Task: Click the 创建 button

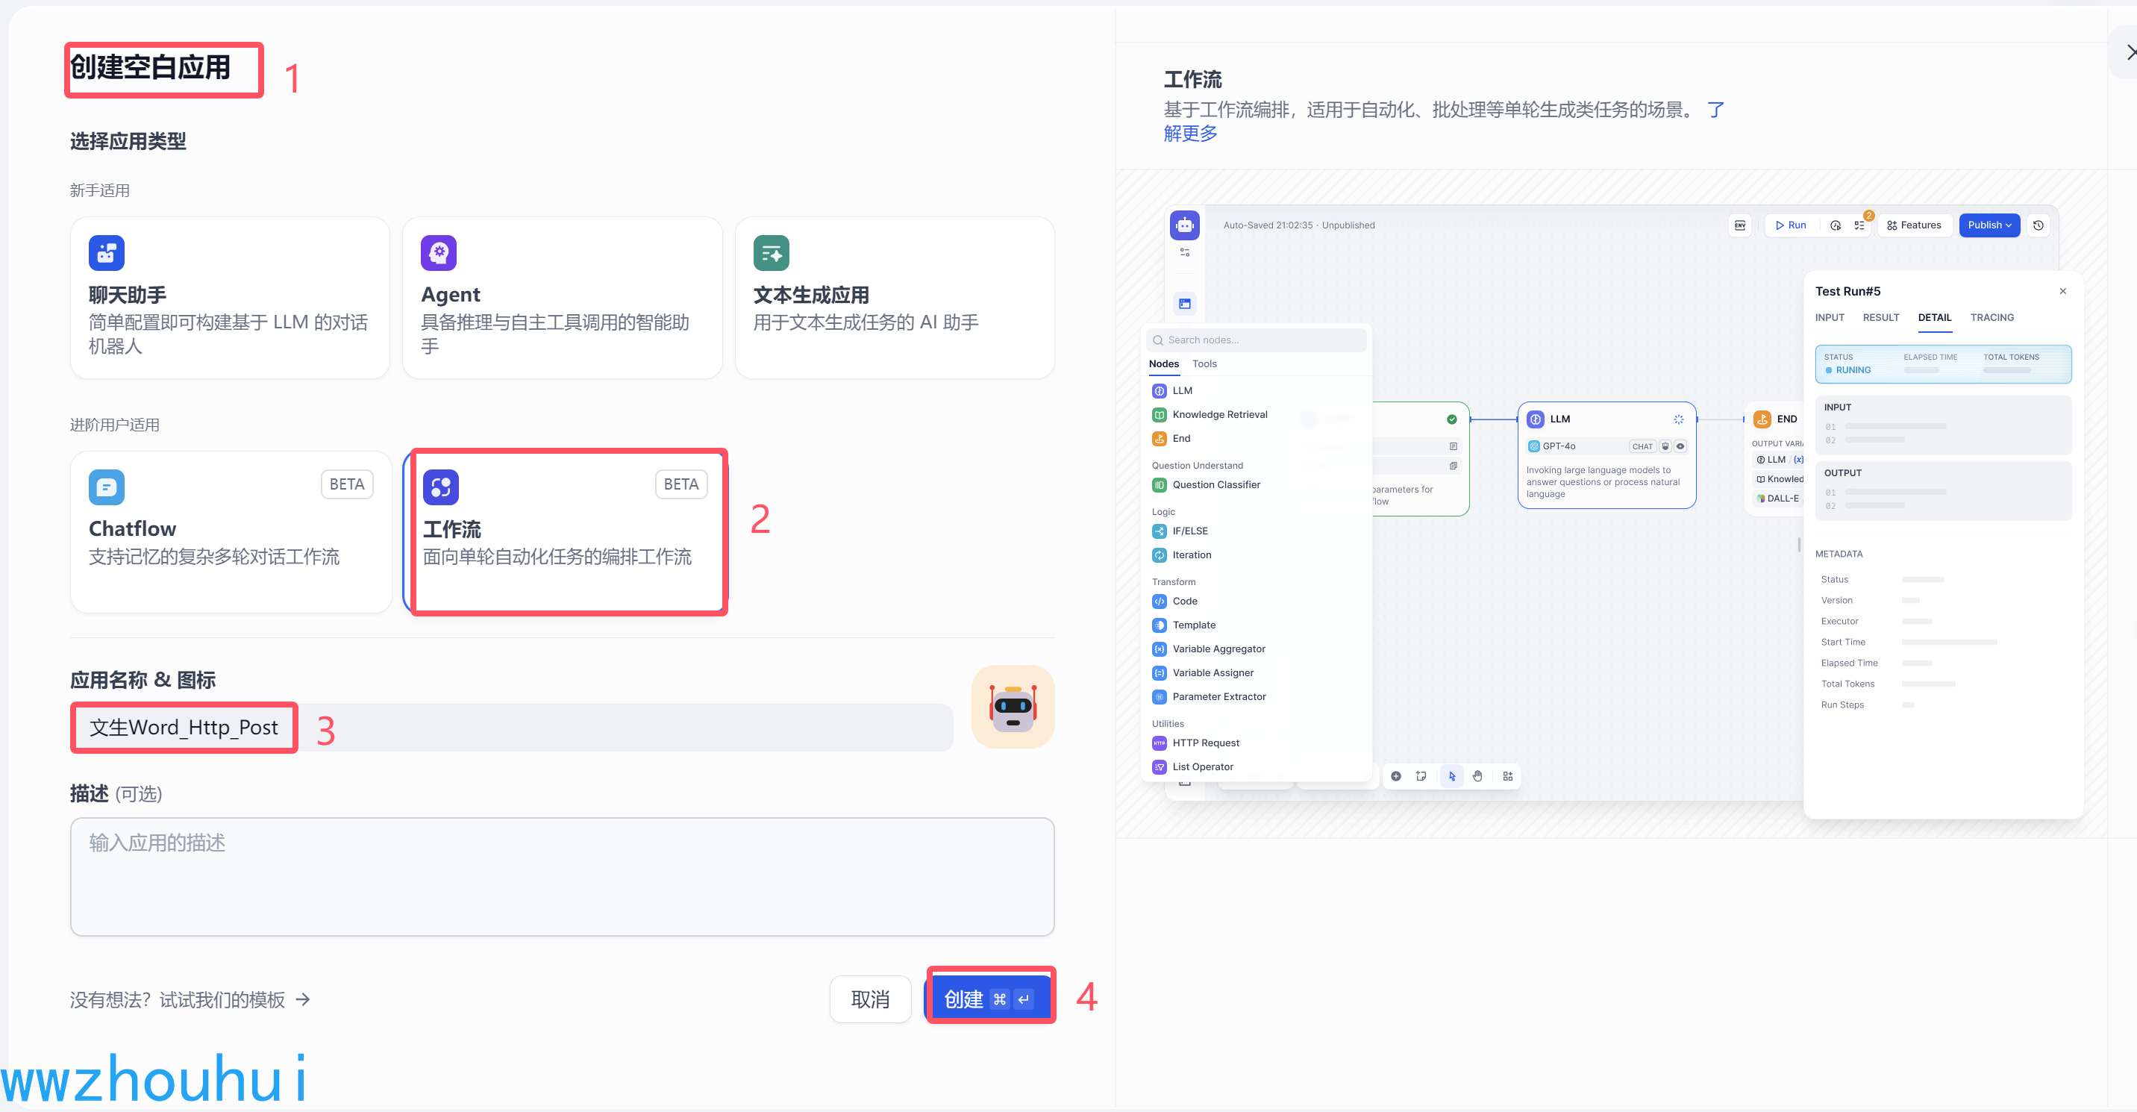Action: [x=988, y=999]
